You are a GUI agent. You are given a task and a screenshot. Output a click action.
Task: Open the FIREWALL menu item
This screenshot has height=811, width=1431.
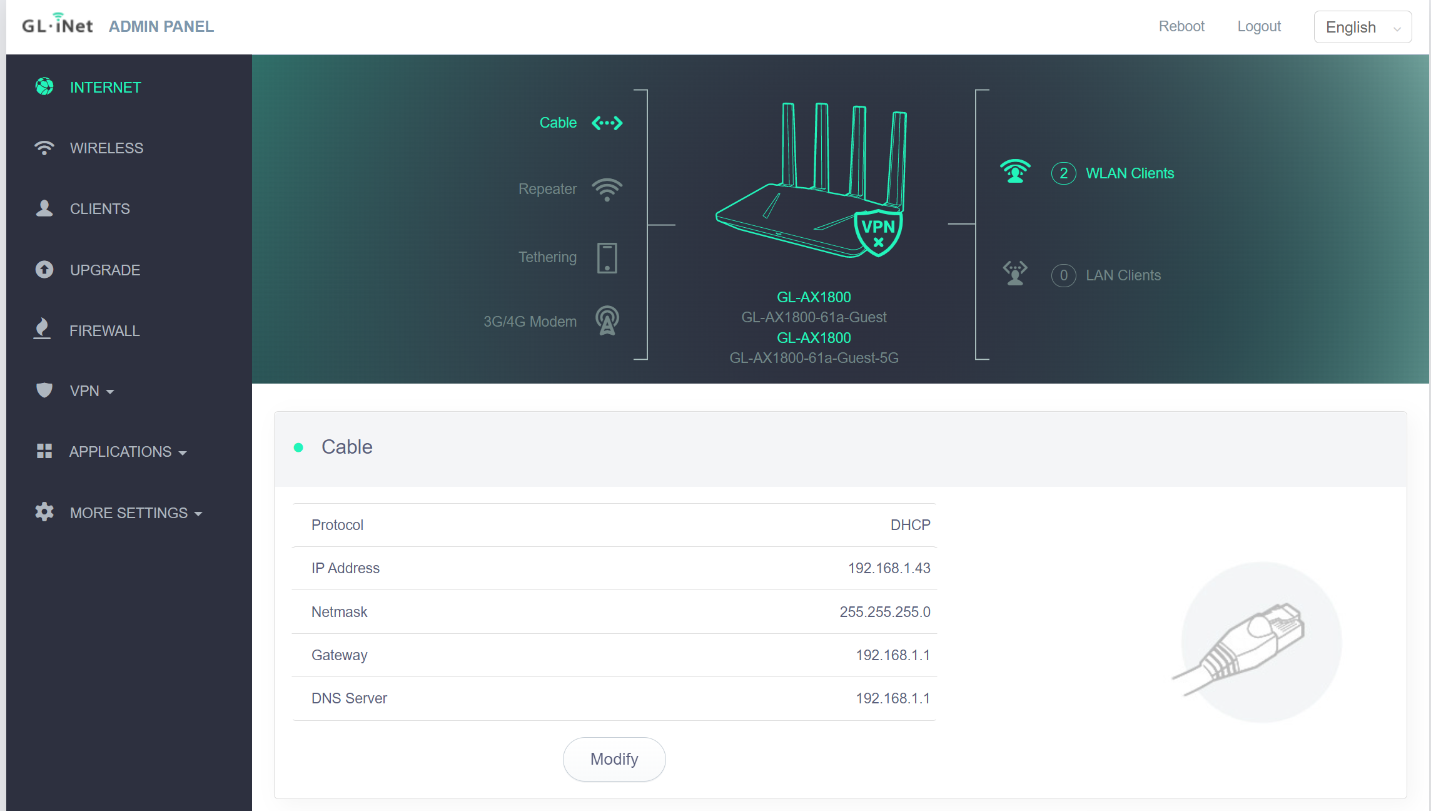(x=104, y=330)
